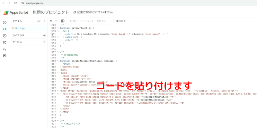Collapse the div fold at line 1111
Viewport: 257px width, 128px height.
tap(58, 94)
